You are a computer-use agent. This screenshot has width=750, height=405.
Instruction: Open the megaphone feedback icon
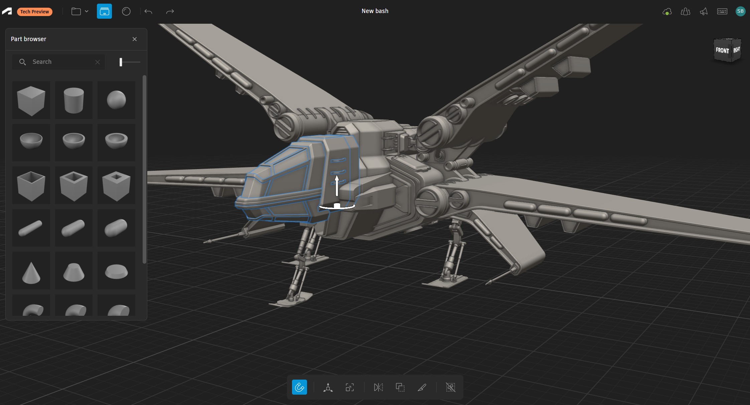pyautogui.click(x=704, y=12)
